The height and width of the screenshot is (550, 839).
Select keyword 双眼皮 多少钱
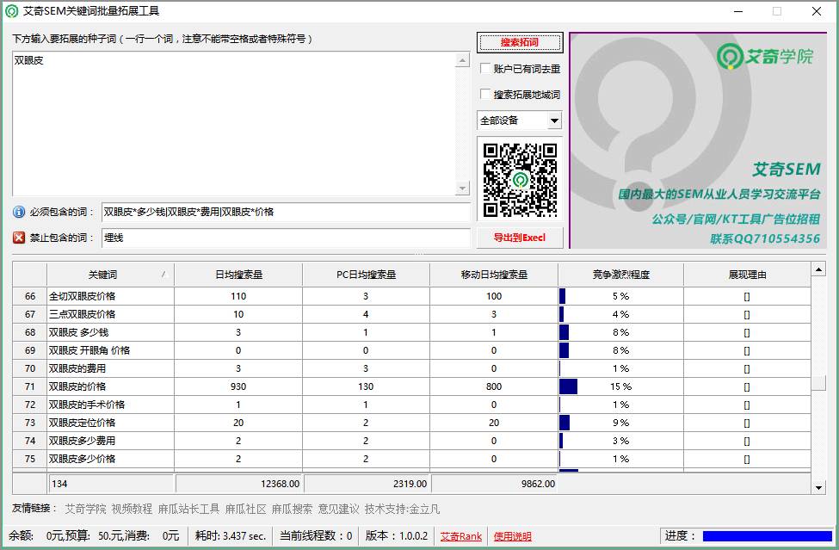[110, 332]
